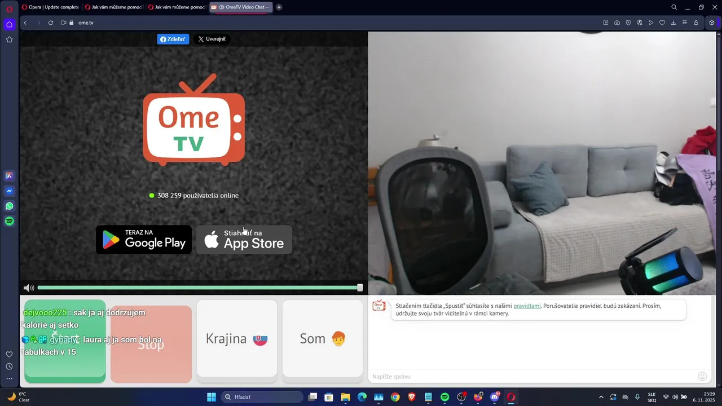Open the taskbar microphone indicator
The height and width of the screenshot is (406, 722).
637,397
